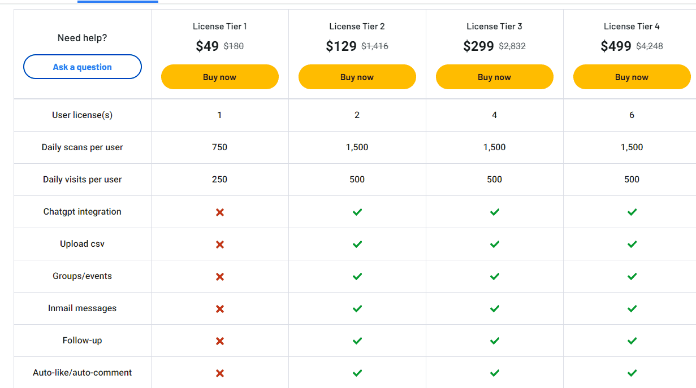This screenshot has width=696, height=388.
Task: Select the checkmark for Tier 2 Auto-like/auto-comment
Action: click(x=357, y=373)
